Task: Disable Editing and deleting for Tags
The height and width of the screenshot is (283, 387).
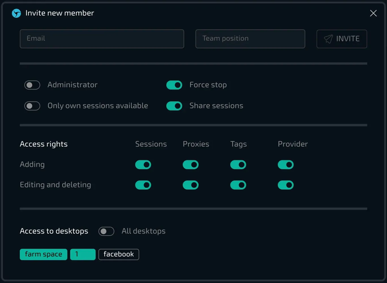Action: (x=238, y=185)
